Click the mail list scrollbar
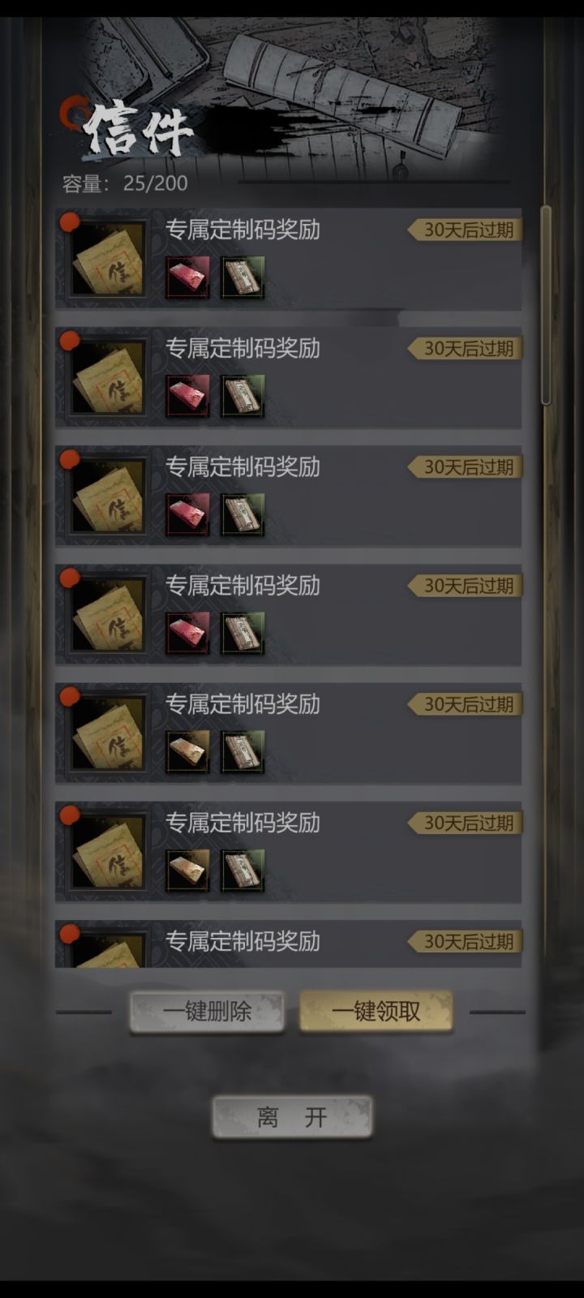584x1298 pixels. [x=546, y=305]
